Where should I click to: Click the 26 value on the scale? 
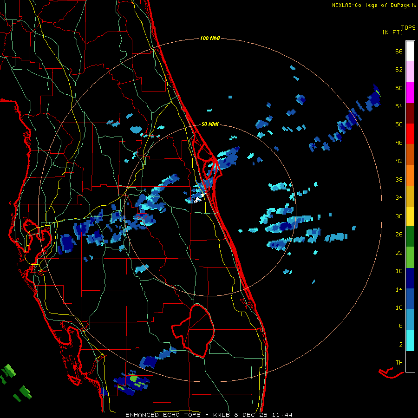(399, 235)
